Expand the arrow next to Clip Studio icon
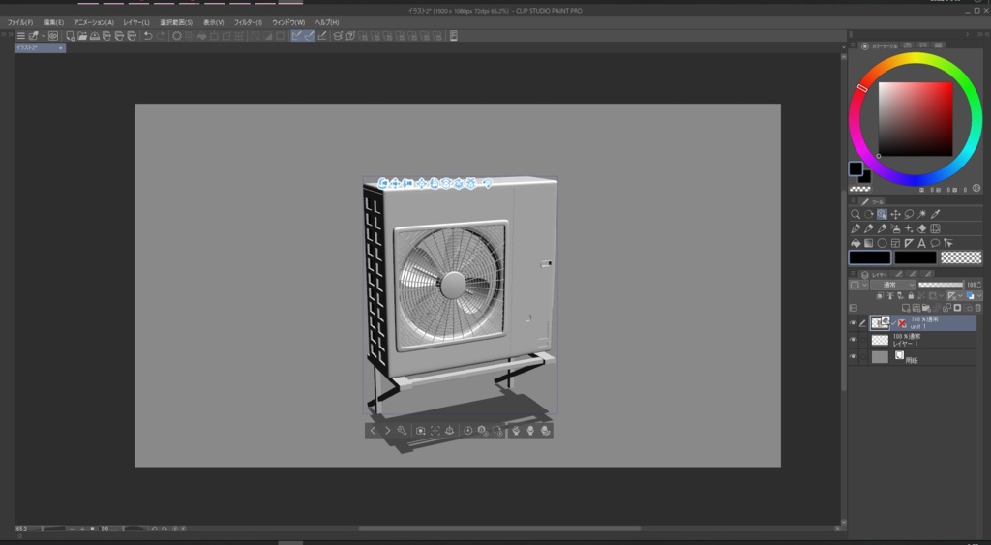The height and width of the screenshot is (545, 991). point(44,36)
